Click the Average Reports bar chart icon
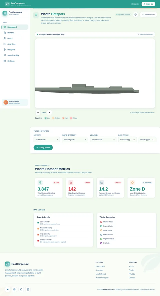Viewport: 160px width, 296px height. 101,183
